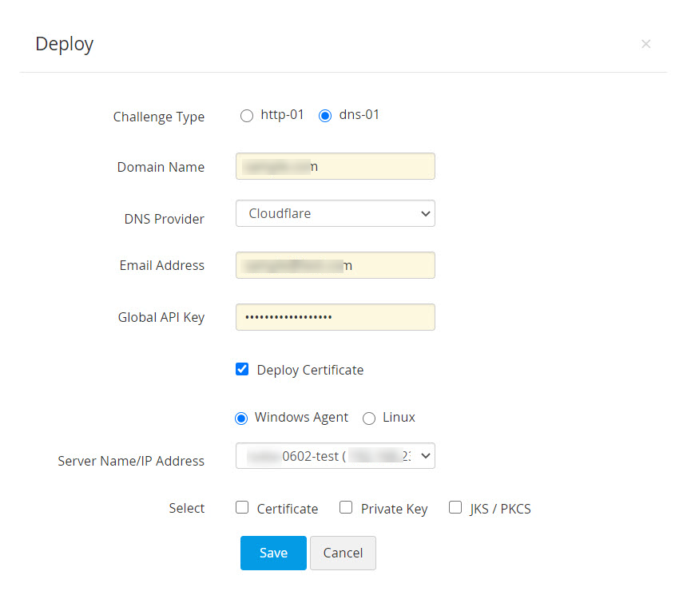Screen dimensions: 687x603
Task: Open the Cloudflare DNS Provider dropdown
Action: click(x=335, y=213)
